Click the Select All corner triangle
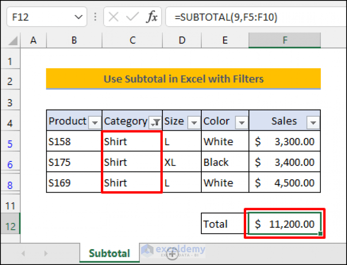 pyautogui.click(x=13, y=41)
